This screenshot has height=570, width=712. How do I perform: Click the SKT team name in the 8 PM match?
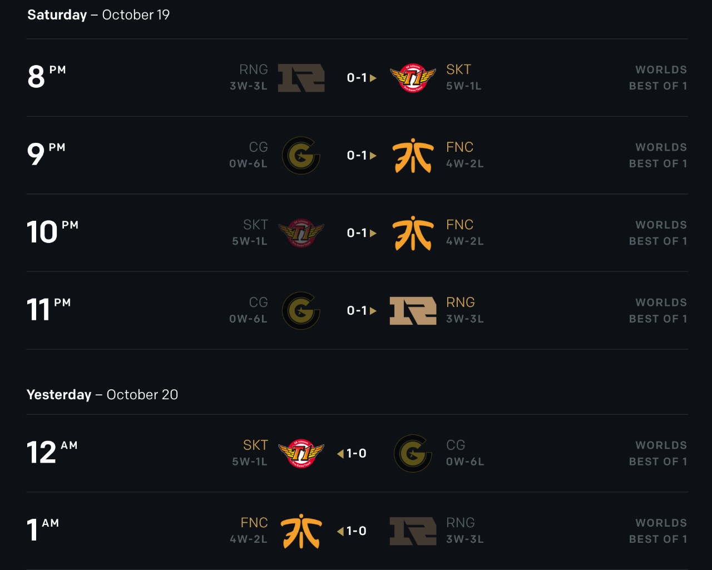[x=458, y=70]
